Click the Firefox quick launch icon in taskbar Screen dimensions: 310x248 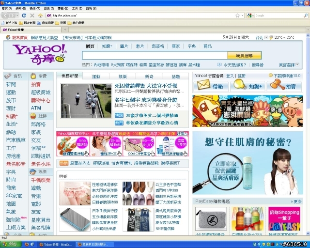point(27,244)
